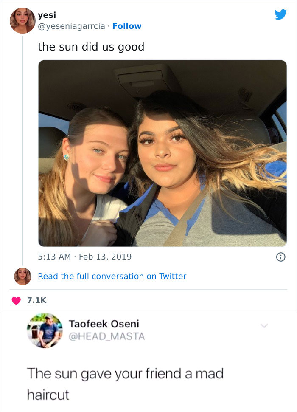Select the @yeseniagarrcia handle

(x=71, y=26)
